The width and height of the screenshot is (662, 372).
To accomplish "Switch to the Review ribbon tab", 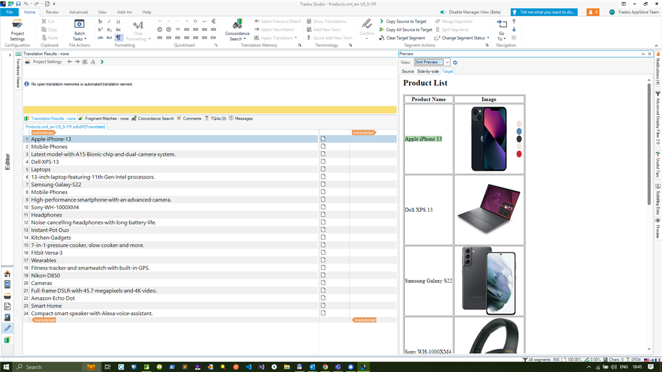I will click(x=52, y=12).
